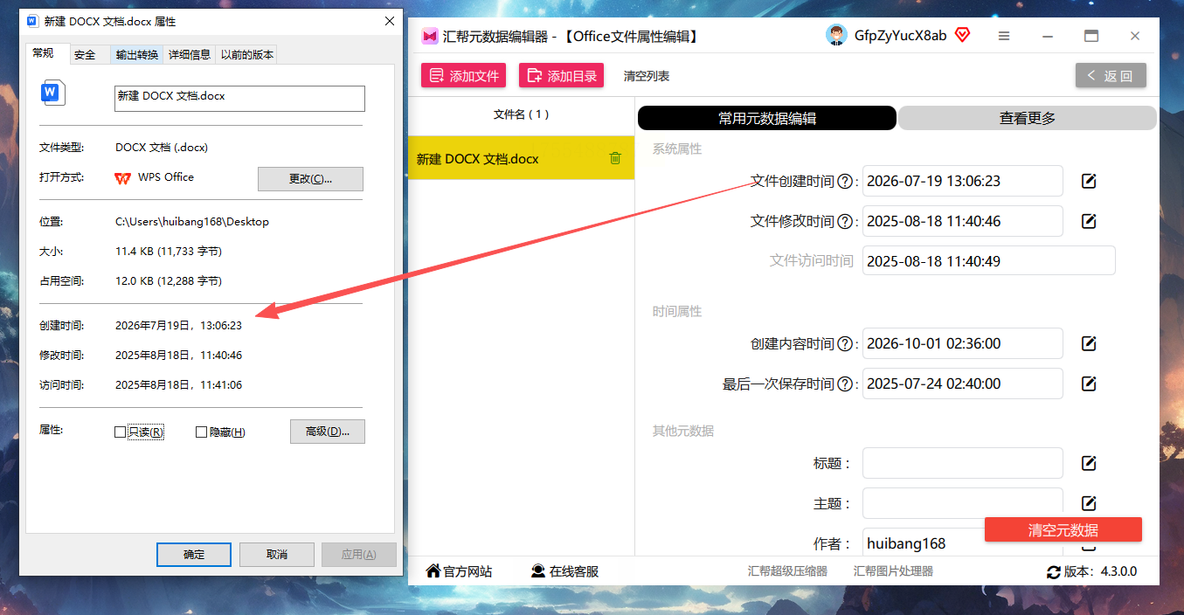Click edit icon beside 文件修改时间 field
Screen dimensions: 1184x615
click(x=1089, y=221)
